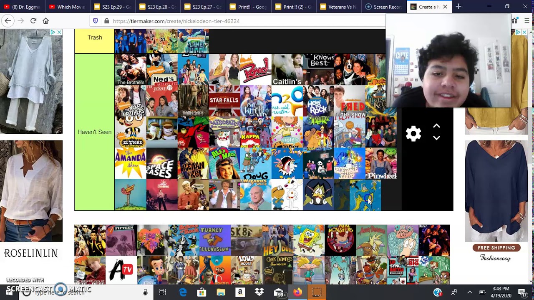Click The Naked Brothers Band thumbnail
Screen dimensions: 534x300
click(131, 101)
